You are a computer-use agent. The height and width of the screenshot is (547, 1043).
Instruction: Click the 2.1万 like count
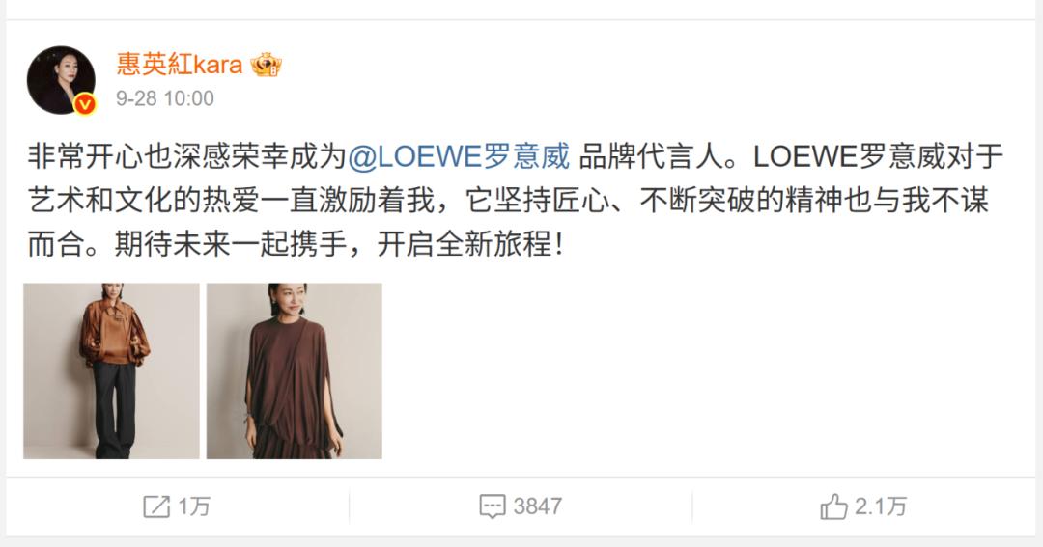[881, 506]
